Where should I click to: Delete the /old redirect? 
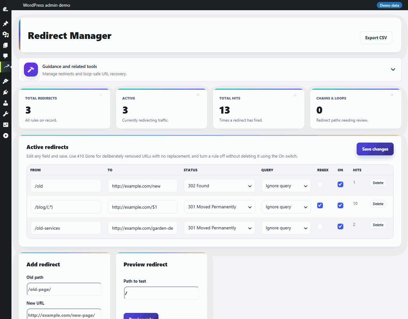(x=378, y=183)
